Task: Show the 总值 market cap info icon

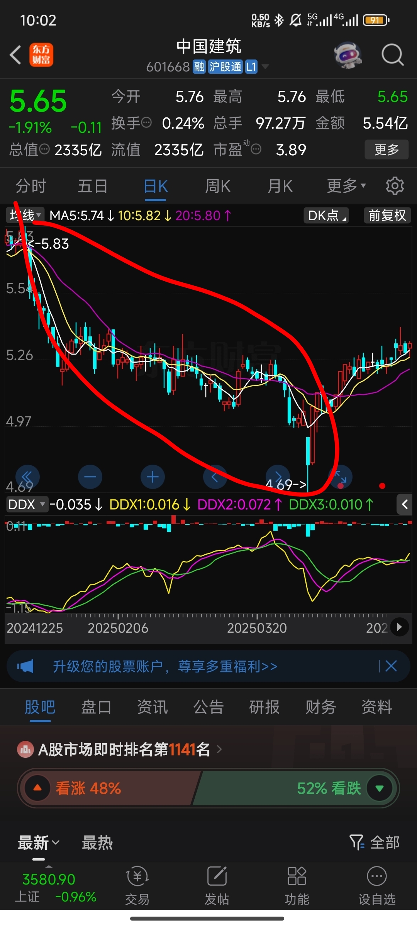Action: (x=45, y=149)
